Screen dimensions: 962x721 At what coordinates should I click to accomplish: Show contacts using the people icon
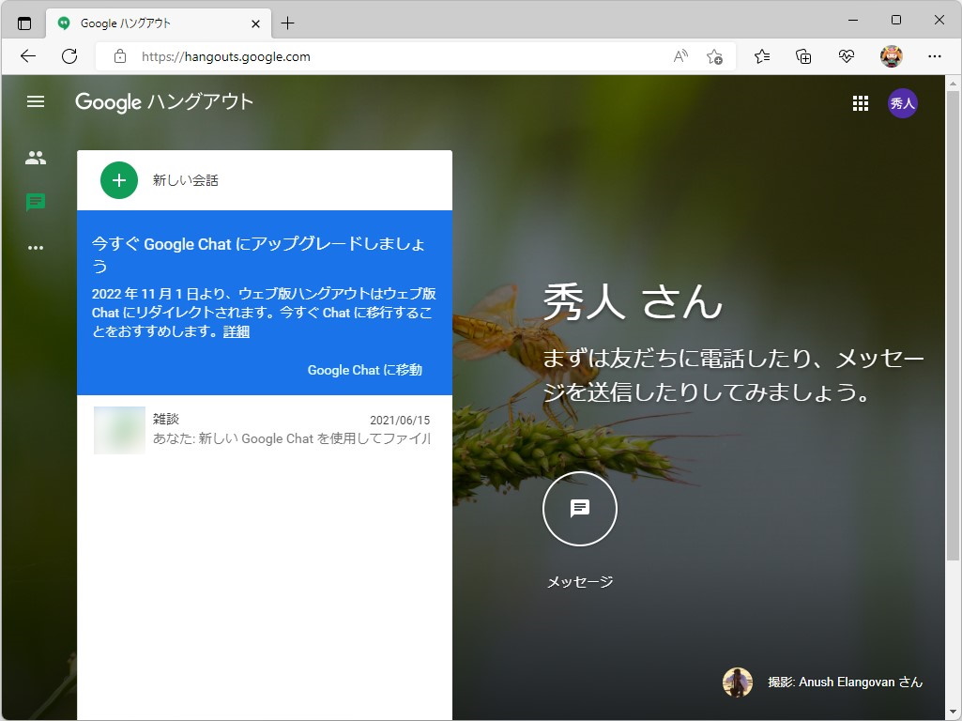pos(36,158)
